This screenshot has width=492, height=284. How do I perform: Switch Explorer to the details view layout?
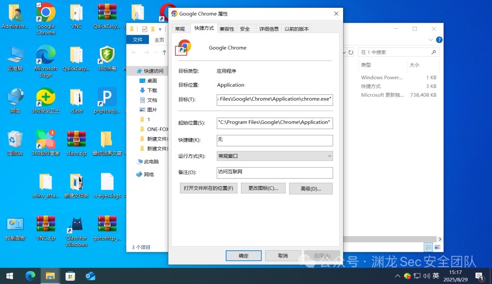tap(428, 247)
